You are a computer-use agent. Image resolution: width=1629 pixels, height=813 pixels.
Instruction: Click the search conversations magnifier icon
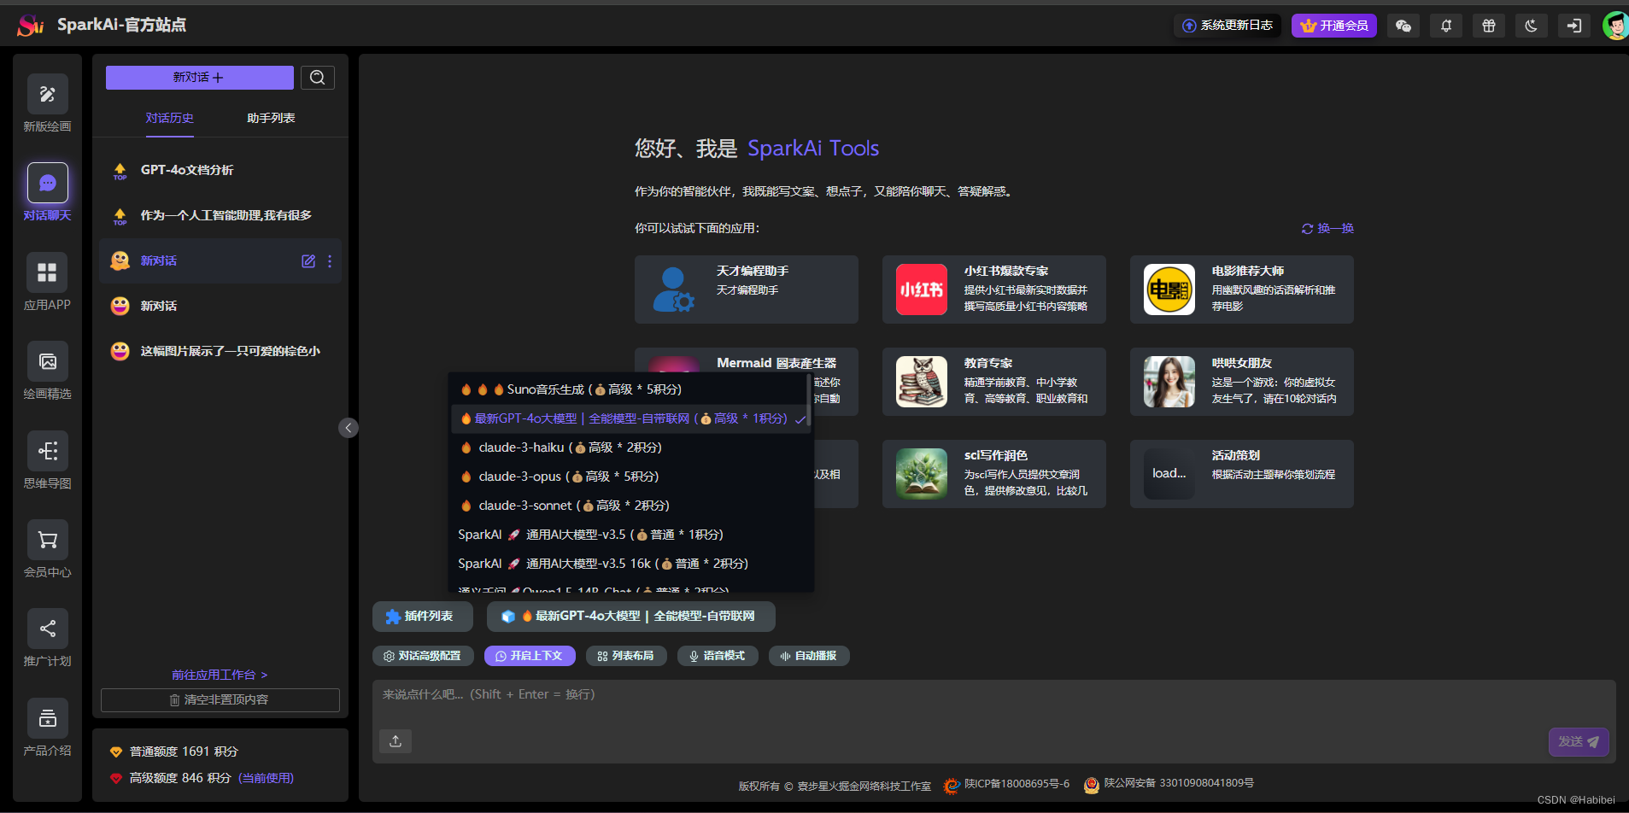pyautogui.click(x=318, y=78)
